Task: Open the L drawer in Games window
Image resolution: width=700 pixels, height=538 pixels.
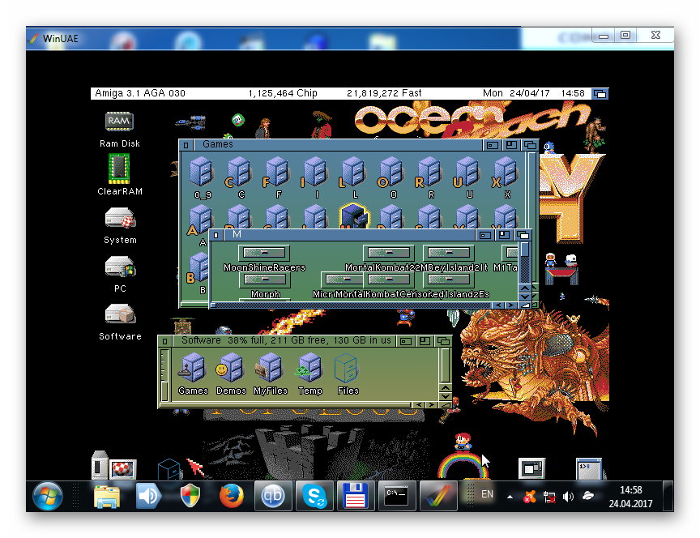Action: point(352,173)
